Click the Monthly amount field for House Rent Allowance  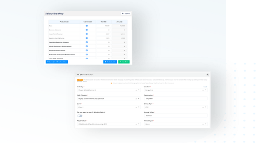coord(104,34)
